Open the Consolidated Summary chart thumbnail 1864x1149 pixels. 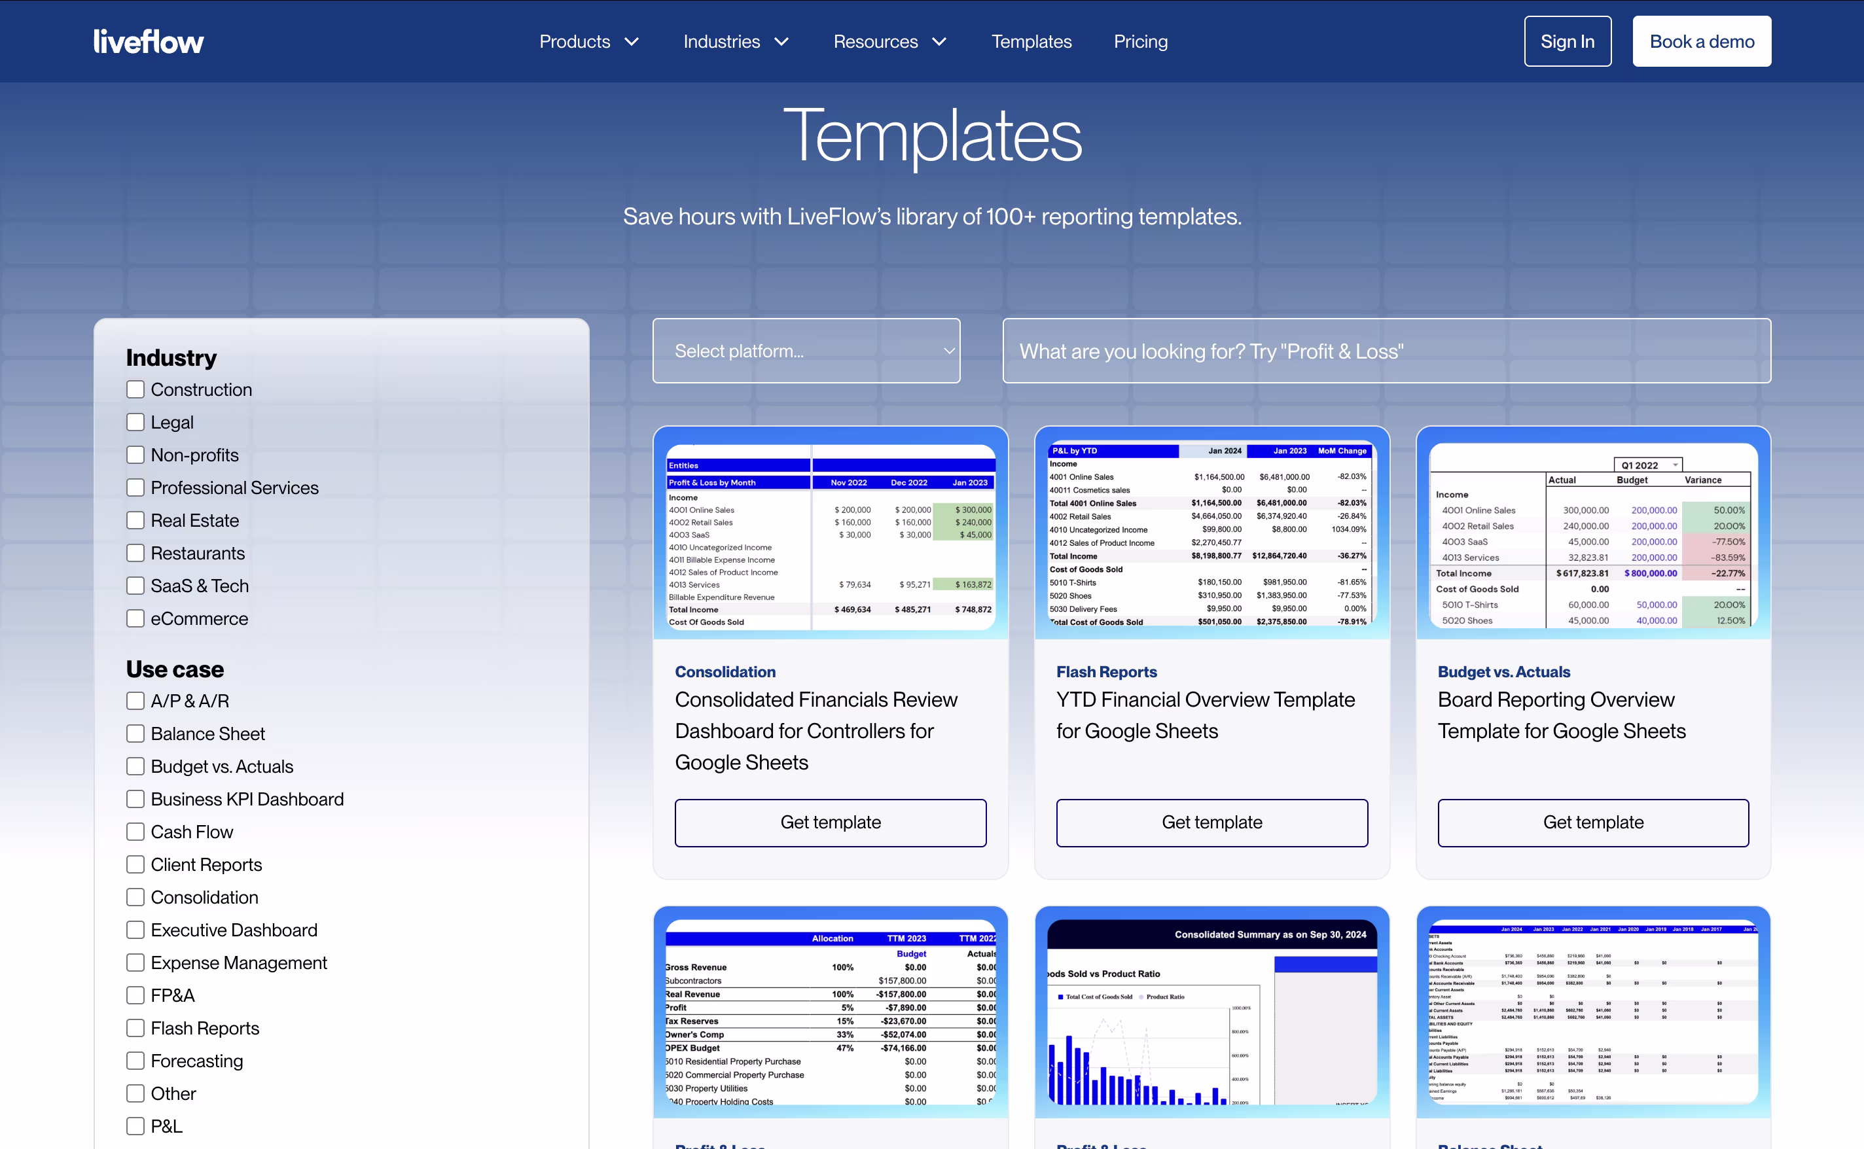tap(1212, 1012)
